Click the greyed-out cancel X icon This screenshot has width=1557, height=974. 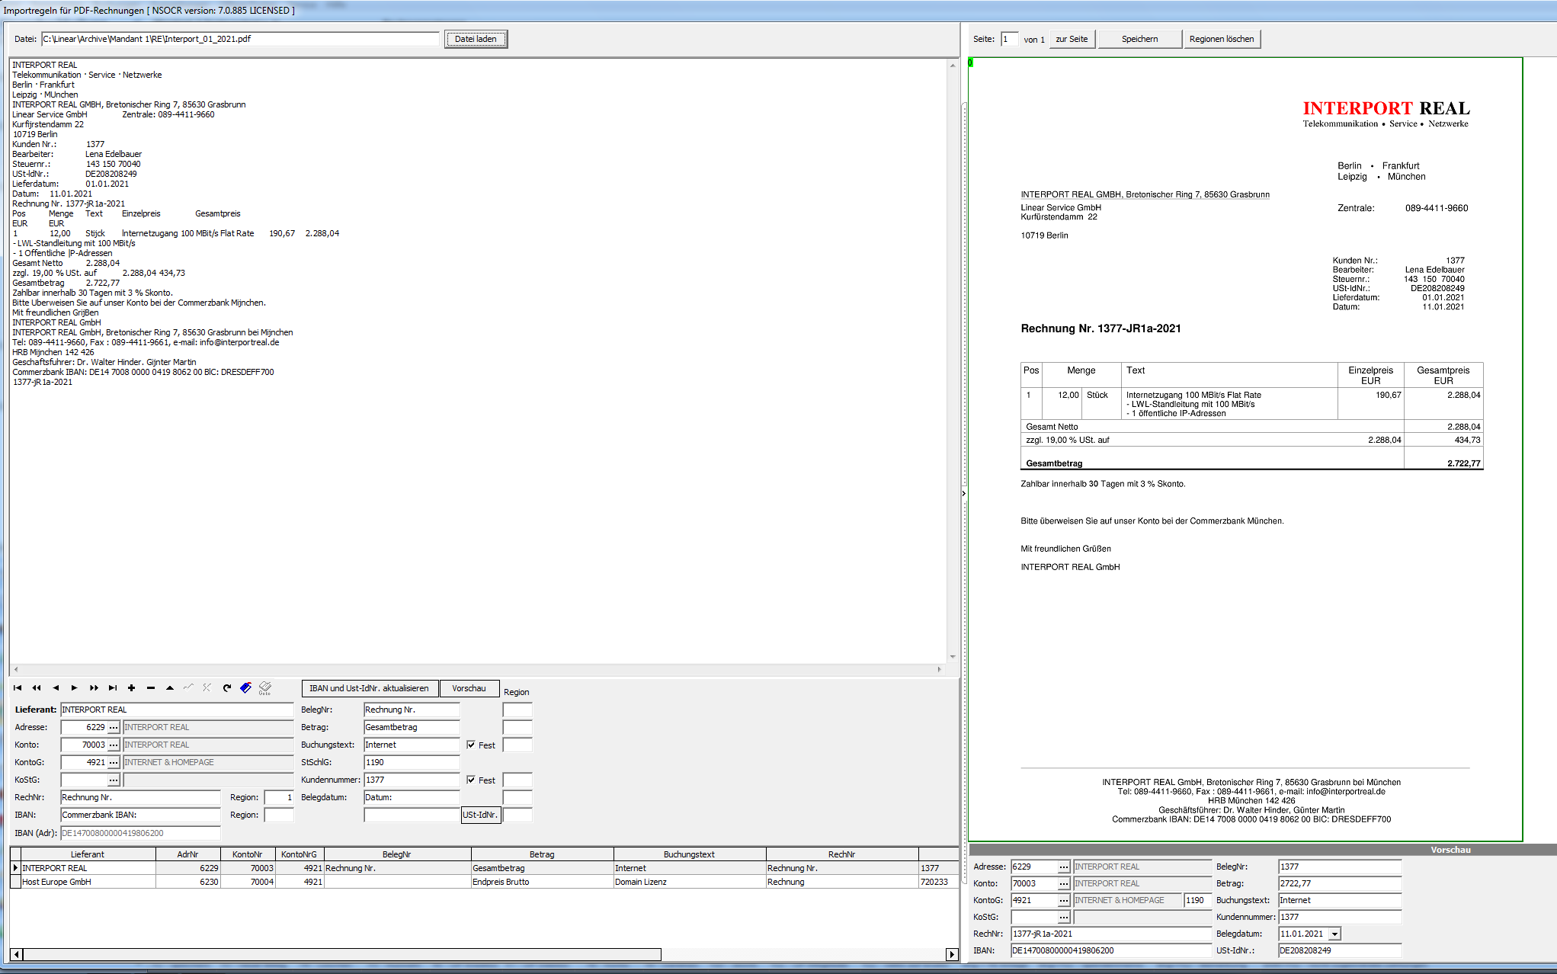pos(207,687)
